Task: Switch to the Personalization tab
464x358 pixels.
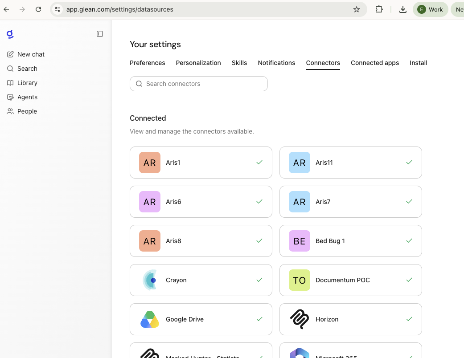Action: 198,63
